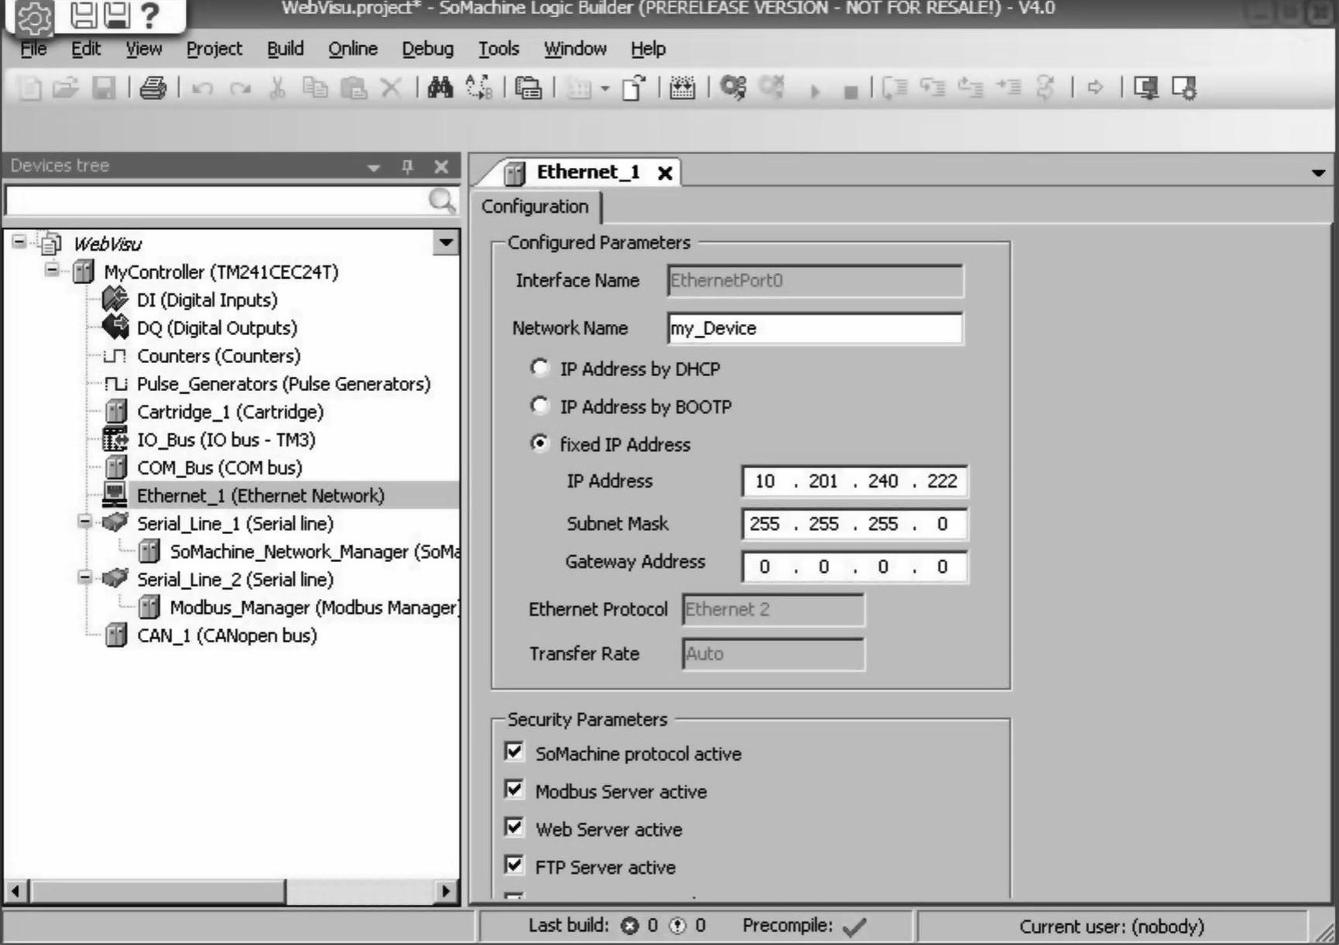The height and width of the screenshot is (945, 1339).
Task: Click the Delete X toolbar icon
Action: [x=391, y=88]
